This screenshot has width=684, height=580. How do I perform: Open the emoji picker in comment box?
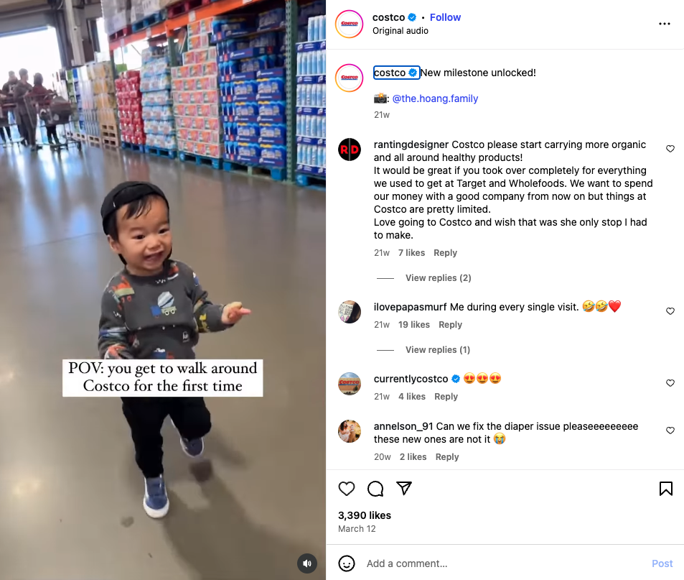[x=347, y=563]
